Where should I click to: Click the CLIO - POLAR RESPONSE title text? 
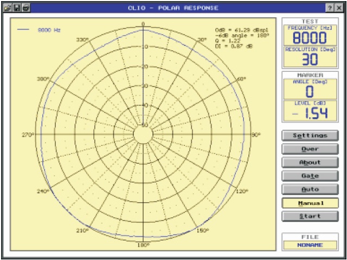(x=173, y=8)
